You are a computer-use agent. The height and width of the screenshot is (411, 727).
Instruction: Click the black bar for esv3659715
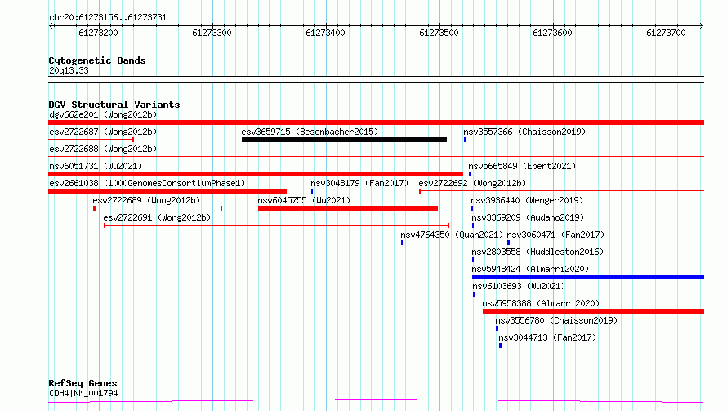coord(344,140)
